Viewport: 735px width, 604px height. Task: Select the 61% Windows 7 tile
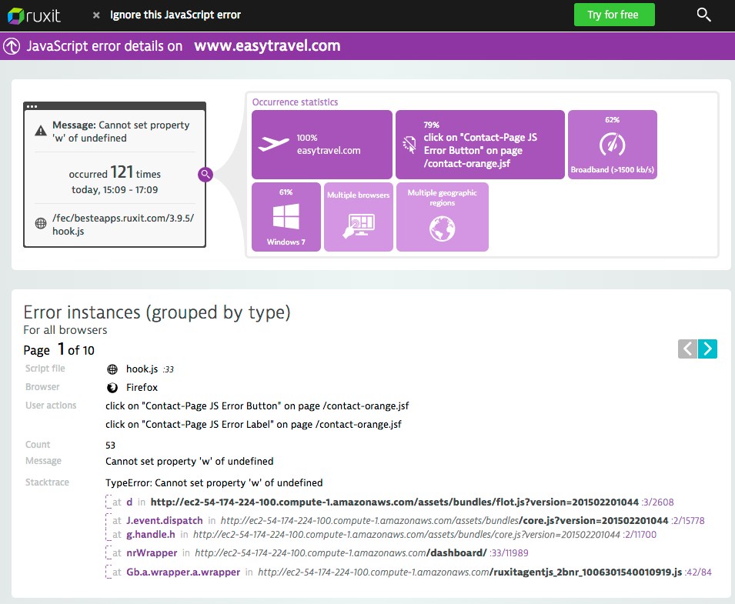(x=286, y=217)
